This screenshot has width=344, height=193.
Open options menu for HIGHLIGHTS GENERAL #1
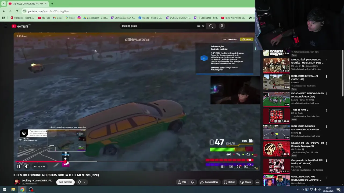tap(326, 76)
